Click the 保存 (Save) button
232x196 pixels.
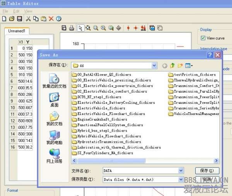pyautogui.click(x=207, y=171)
